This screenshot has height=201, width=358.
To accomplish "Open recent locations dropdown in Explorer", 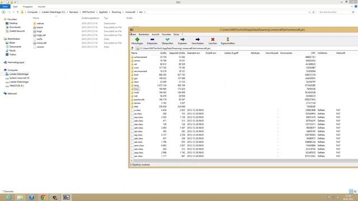I will click(x=13, y=12).
